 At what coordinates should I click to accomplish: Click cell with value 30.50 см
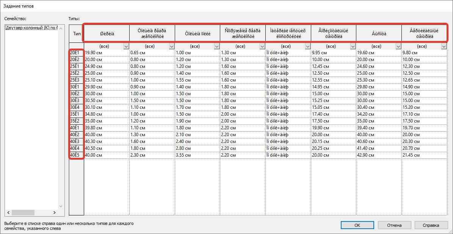[x=107, y=100]
